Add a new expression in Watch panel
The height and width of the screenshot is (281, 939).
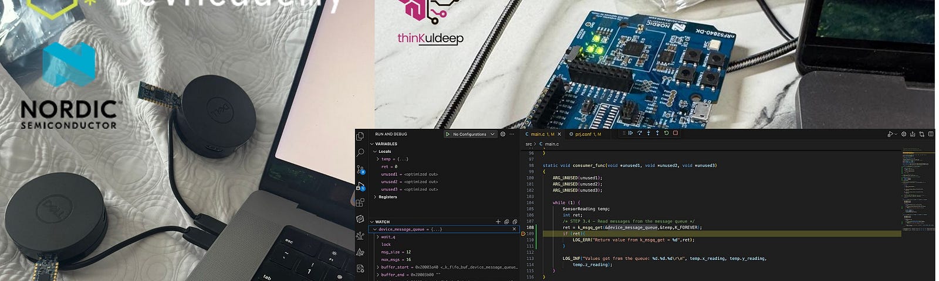click(498, 222)
